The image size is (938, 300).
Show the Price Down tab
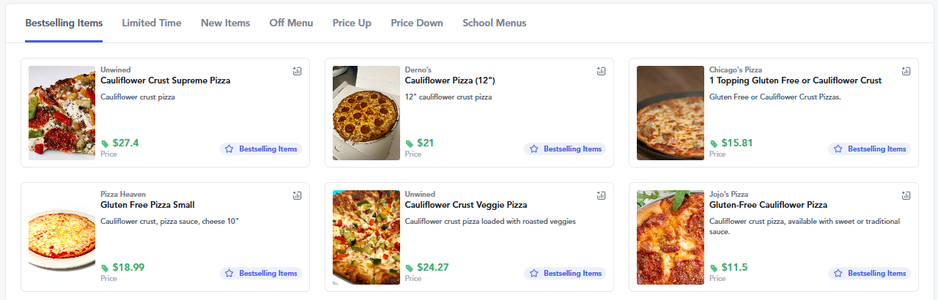pyautogui.click(x=417, y=23)
